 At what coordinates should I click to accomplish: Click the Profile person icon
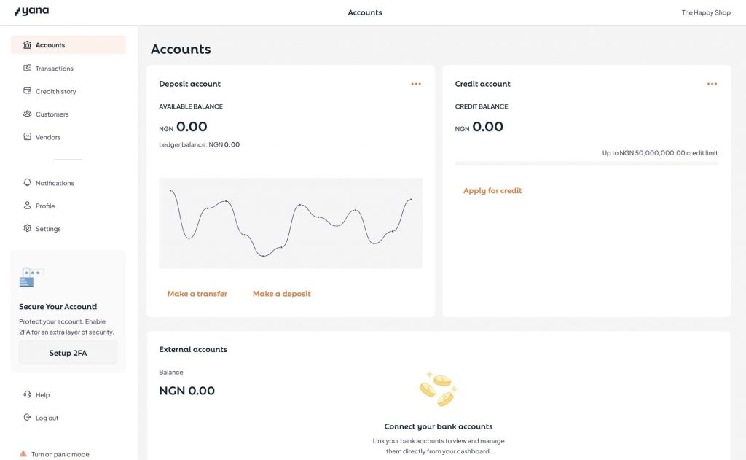pos(28,206)
